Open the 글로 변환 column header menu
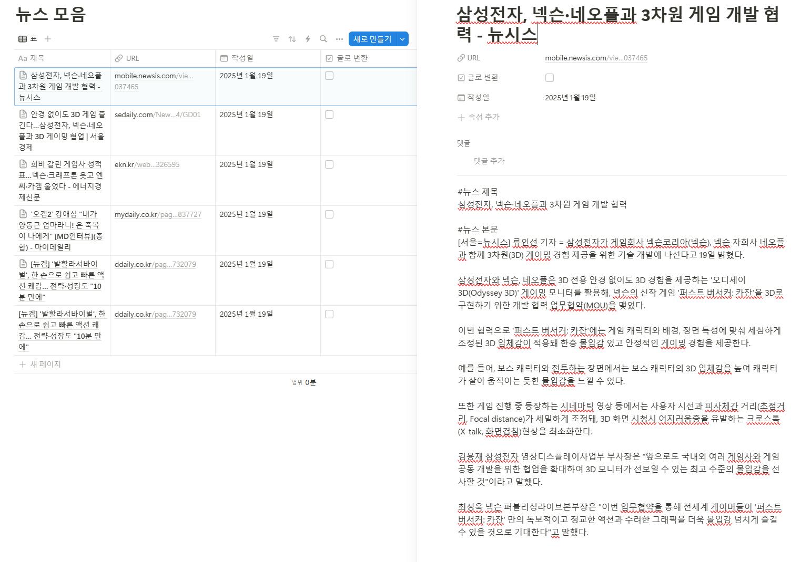The height and width of the screenshot is (562, 811). point(369,58)
